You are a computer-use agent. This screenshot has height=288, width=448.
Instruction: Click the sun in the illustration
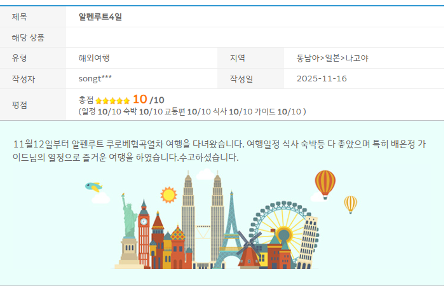tap(168, 194)
